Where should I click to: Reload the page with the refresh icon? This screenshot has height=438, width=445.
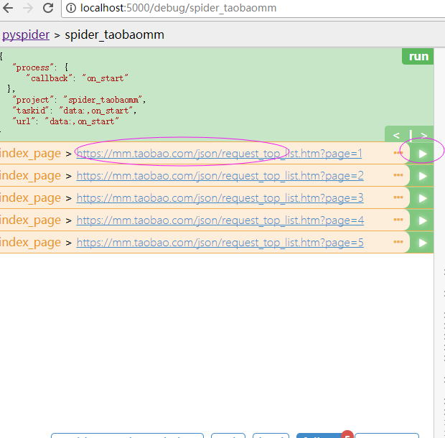[48, 8]
